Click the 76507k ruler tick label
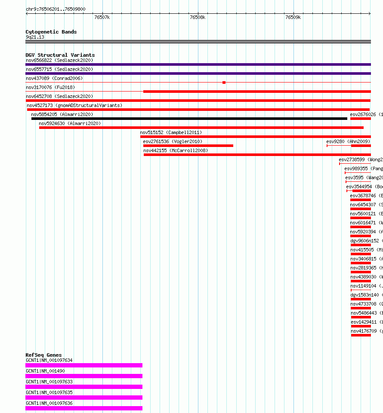This screenshot has width=383, height=413. tap(102, 17)
